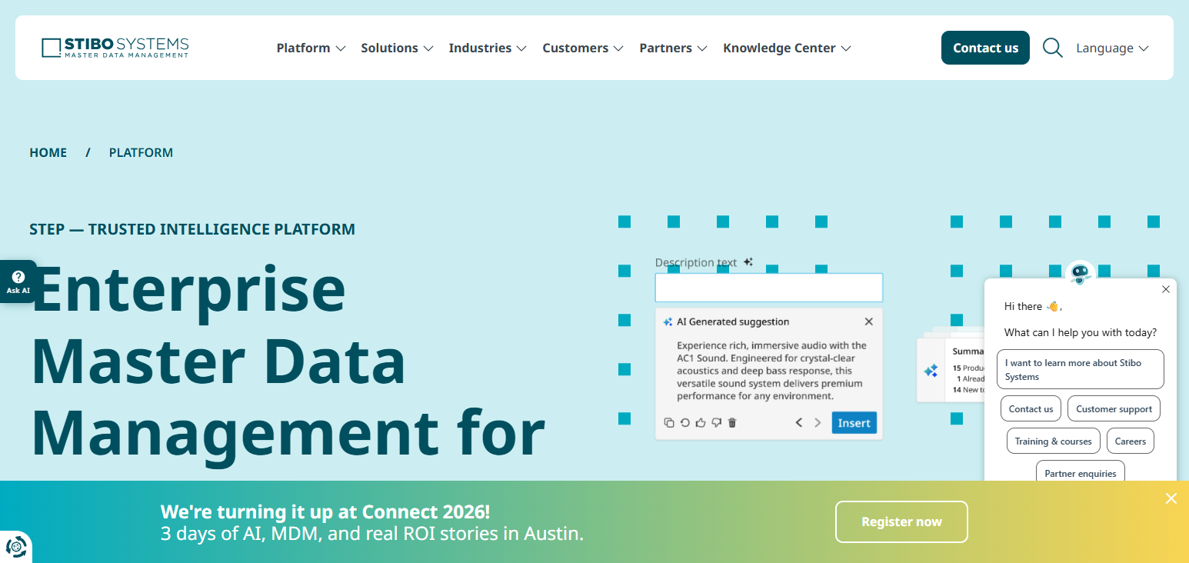Choose Careers in the chatbot
Image resolution: width=1189 pixels, height=563 pixels.
[x=1130, y=441]
